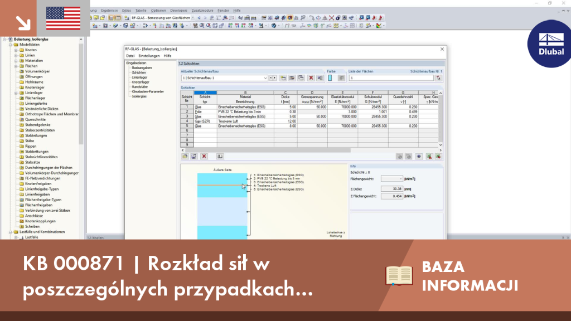The image size is (571, 321).
Task: Click red X delete composition icon
Action: (311, 78)
